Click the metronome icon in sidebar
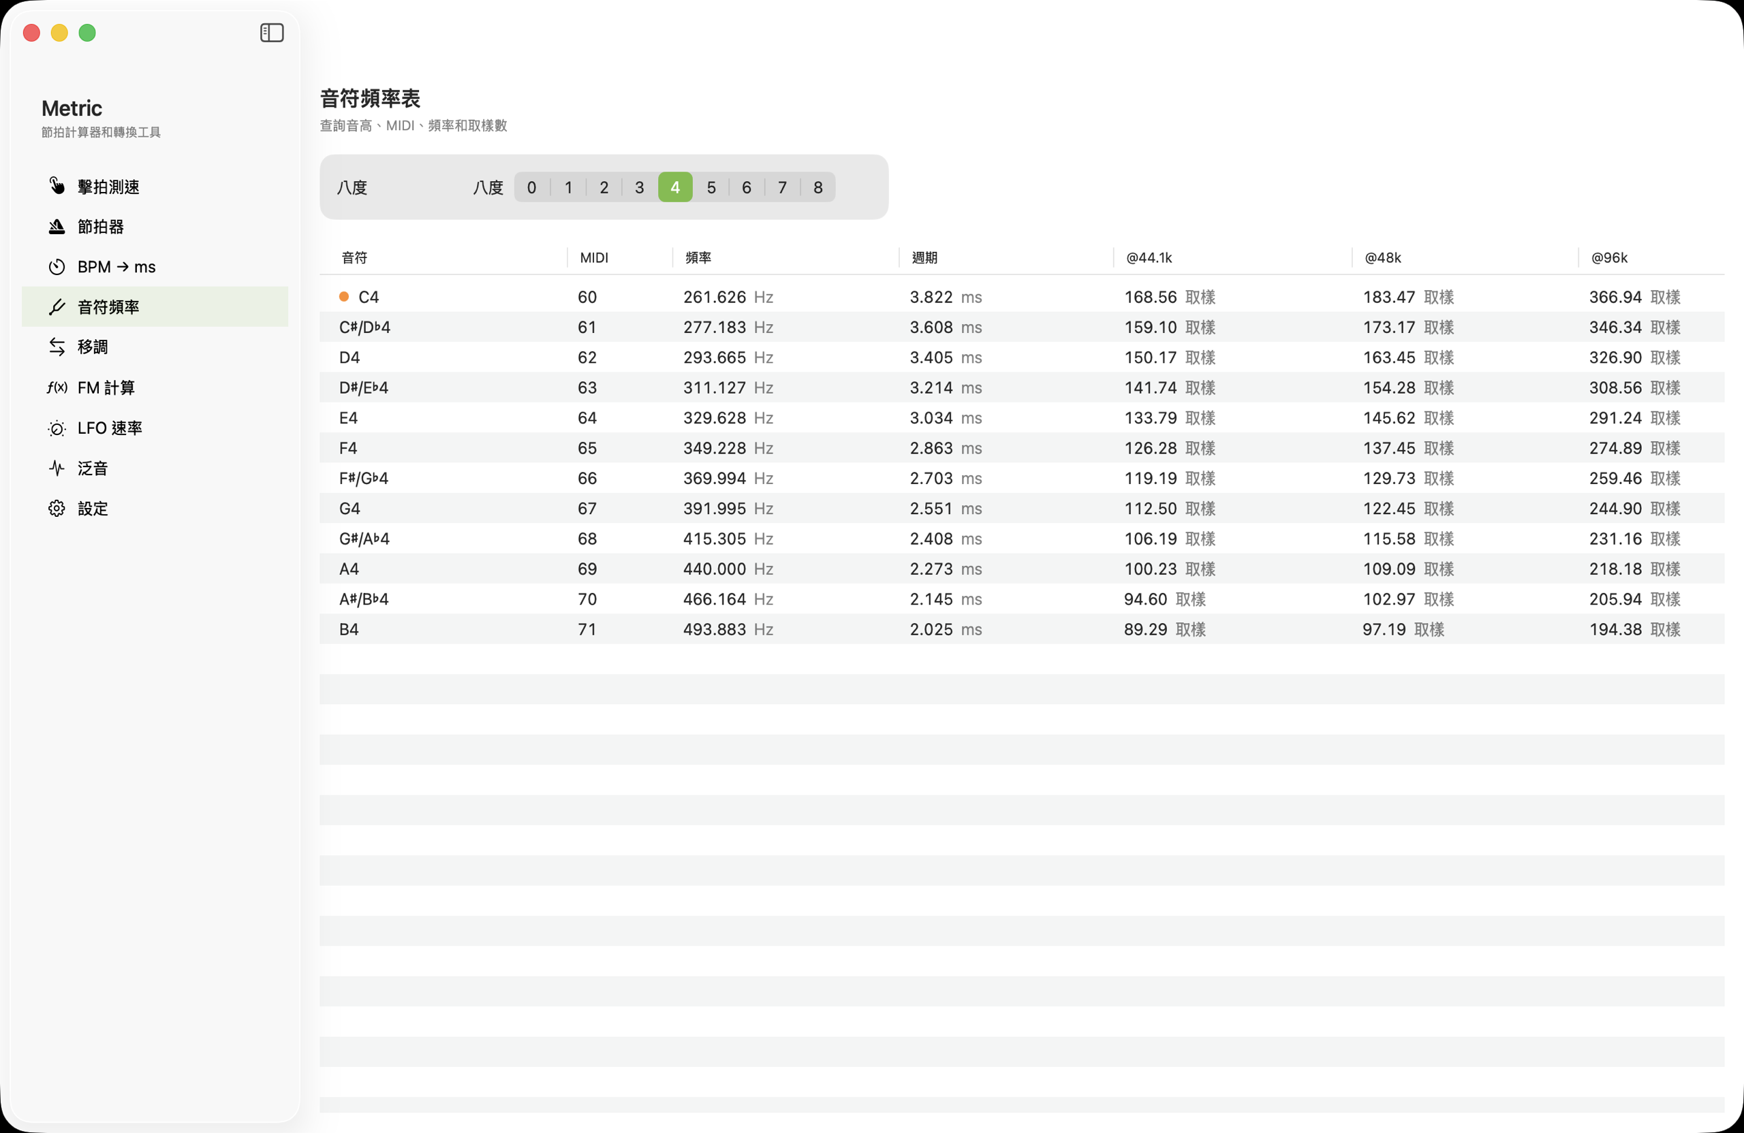Viewport: 1744px width, 1133px height. [x=57, y=226]
